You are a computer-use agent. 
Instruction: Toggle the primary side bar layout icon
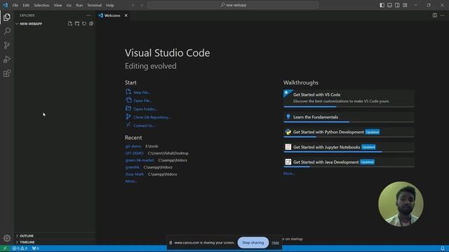(382, 5)
